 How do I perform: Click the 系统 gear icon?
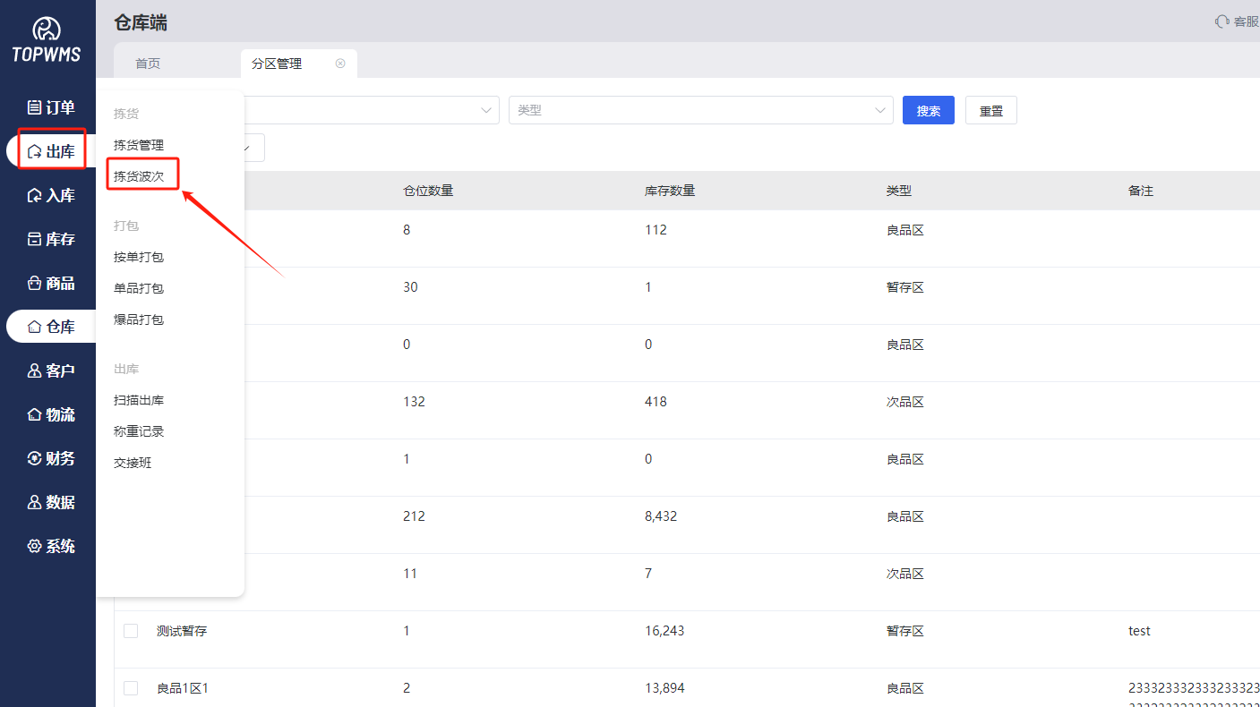coord(34,546)
